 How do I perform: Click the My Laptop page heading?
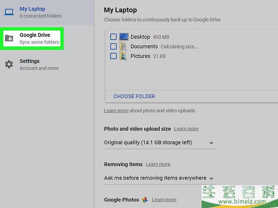120,10
